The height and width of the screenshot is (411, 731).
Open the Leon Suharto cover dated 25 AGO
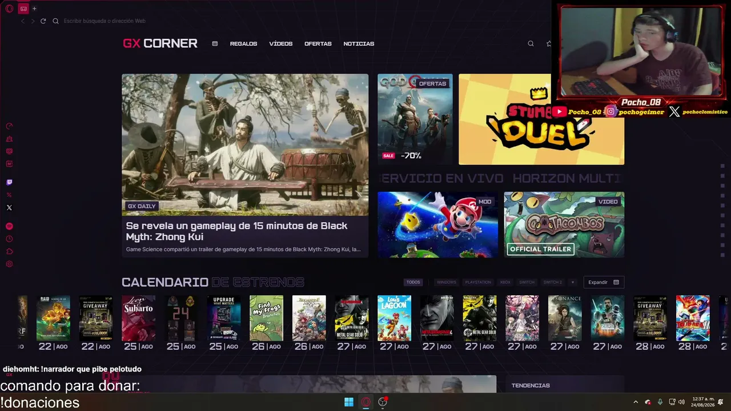(138, 318)
